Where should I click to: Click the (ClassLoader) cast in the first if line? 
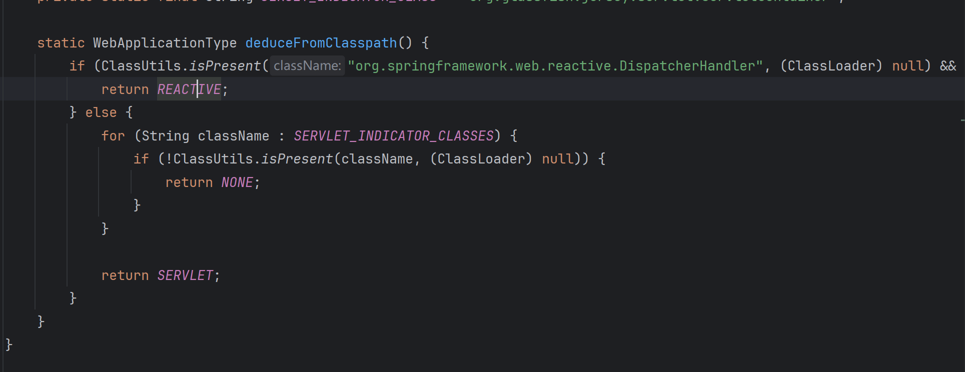(831, 66)
